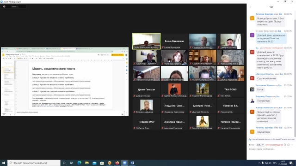Click the Zoom icon in the taskbar

[x=124, y=163]
